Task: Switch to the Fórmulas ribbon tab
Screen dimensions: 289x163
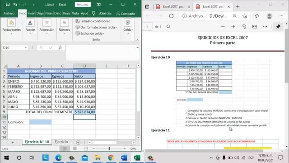Action: [x=49, y=14]
